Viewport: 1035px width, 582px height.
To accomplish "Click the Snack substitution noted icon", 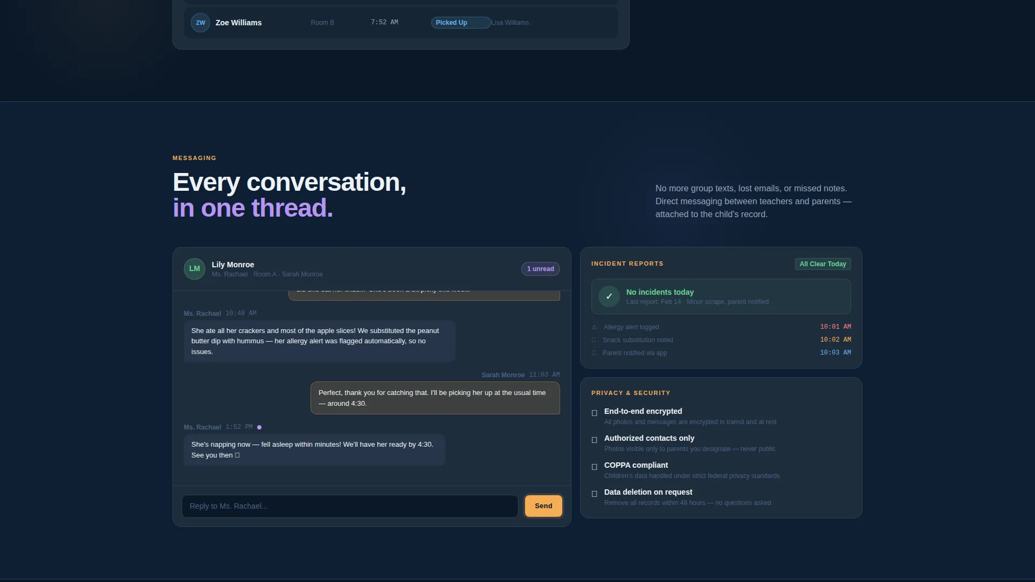I will [x=594, y=340].
